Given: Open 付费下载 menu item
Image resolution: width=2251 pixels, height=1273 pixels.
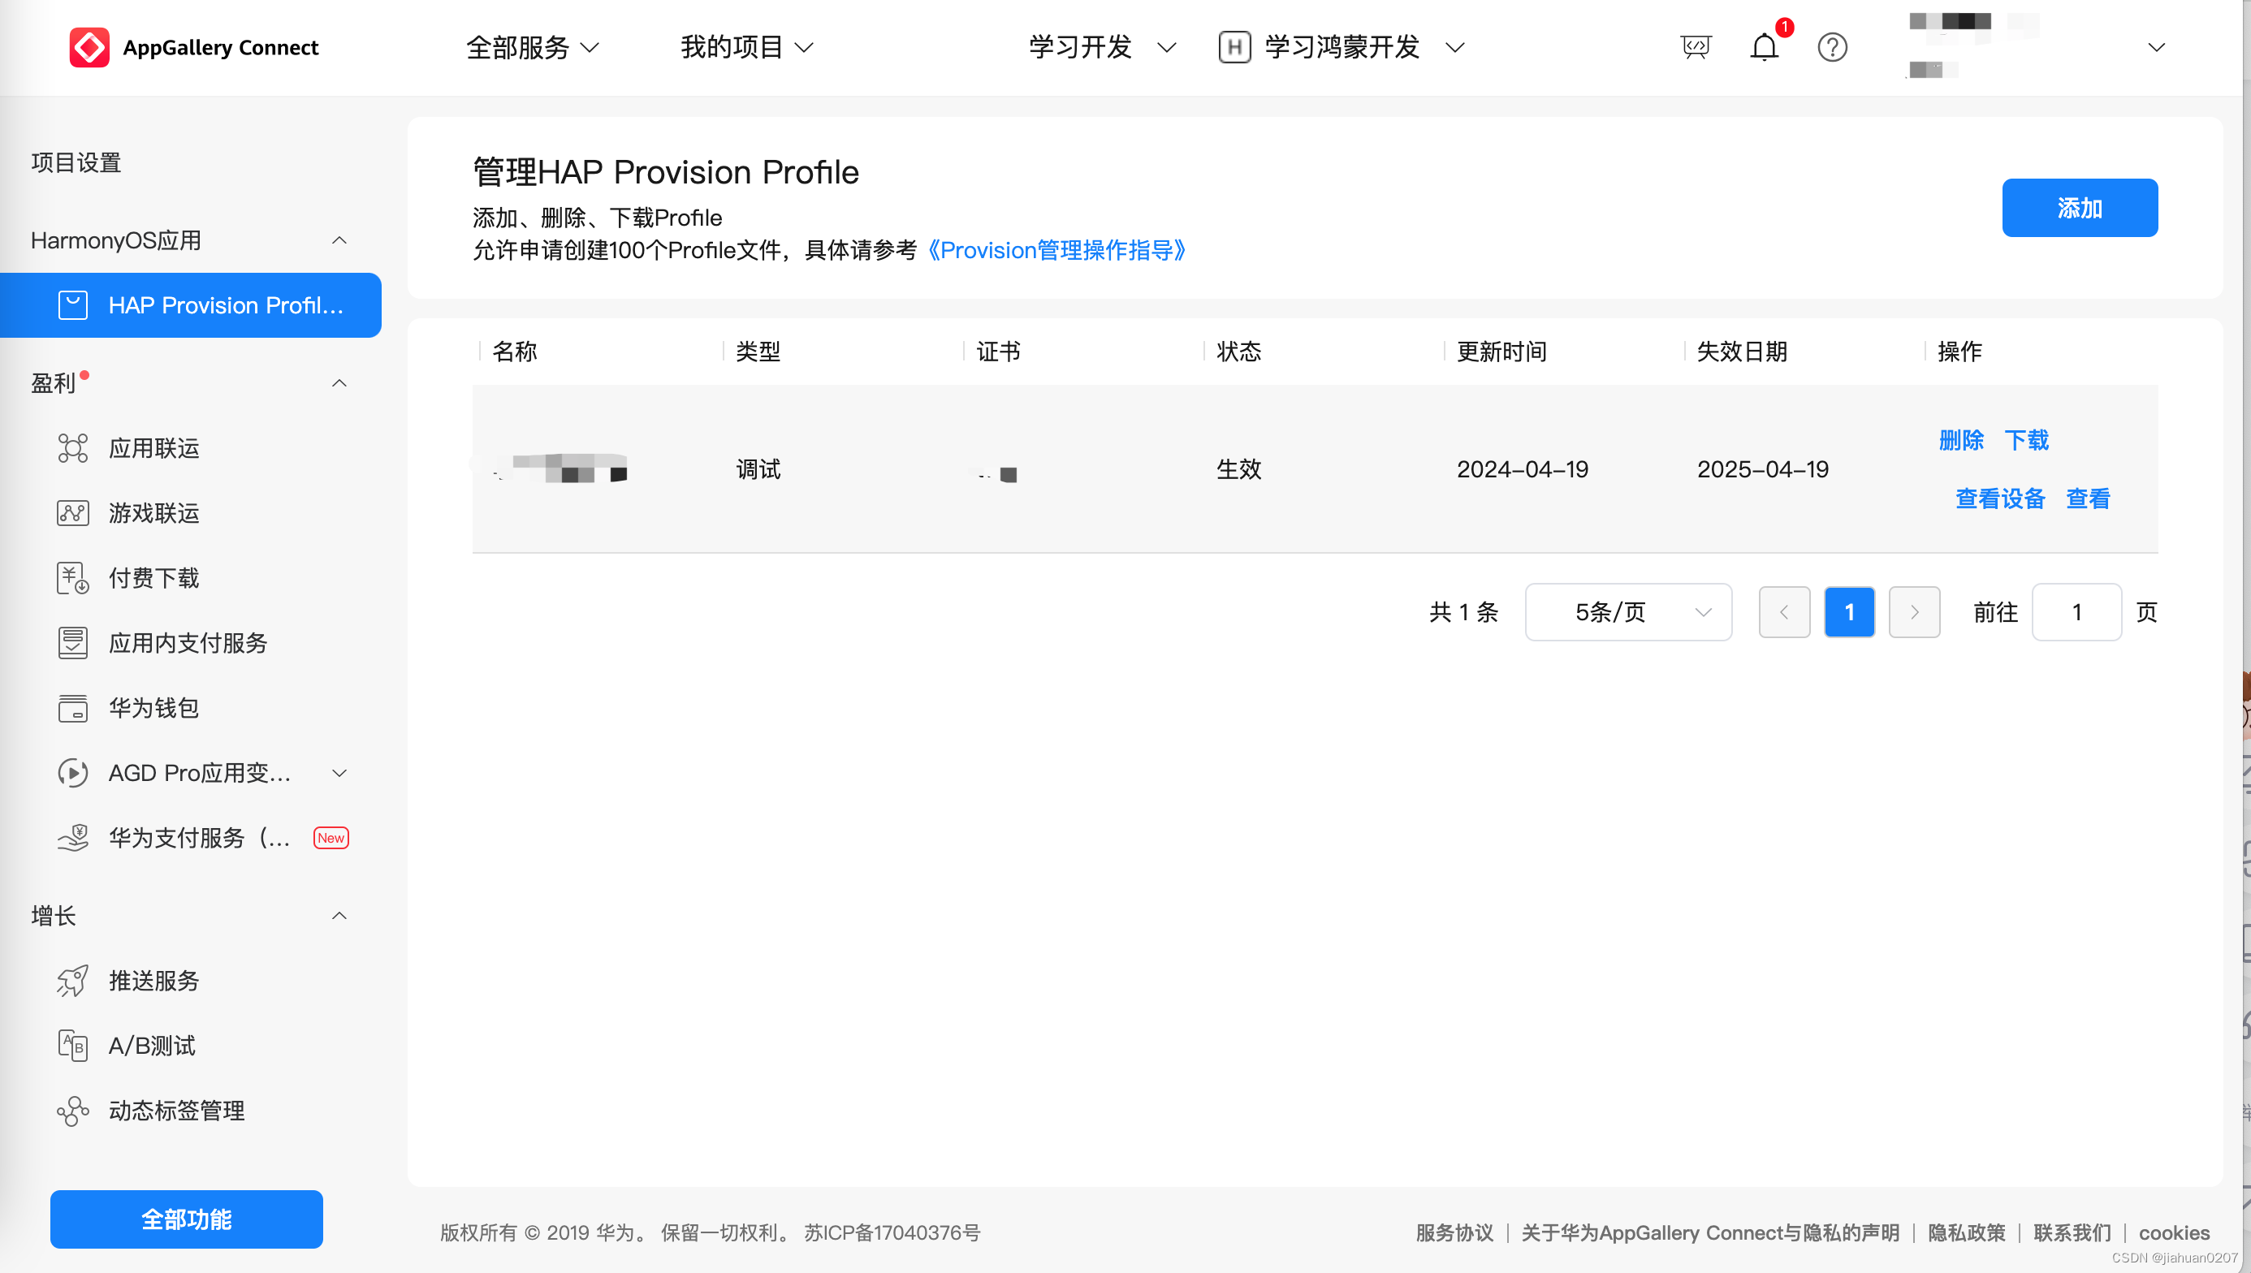Looking at the screenshot, I should coord(154,578).
